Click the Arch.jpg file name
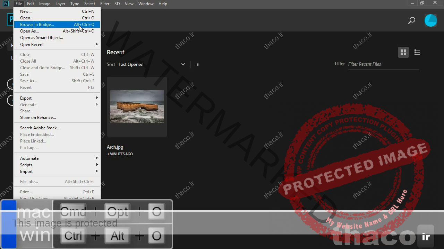 (115, 147)
